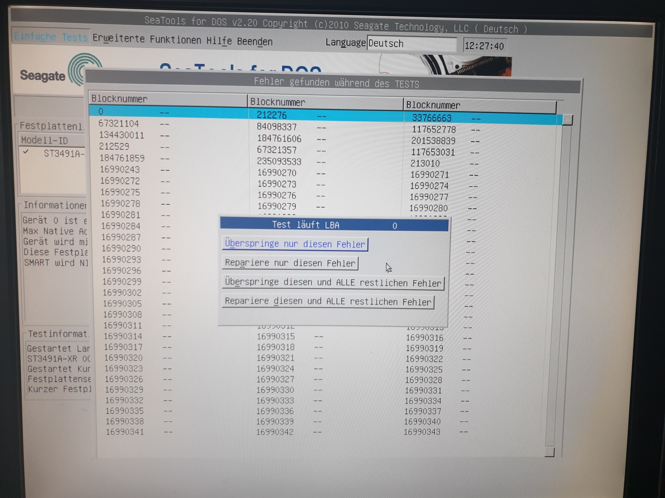Click the scroll-up button of the error list
This screenshot has width=665, height=498.
(x=568, y=120)
